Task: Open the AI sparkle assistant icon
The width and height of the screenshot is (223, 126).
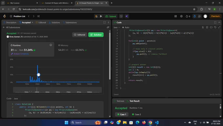Action: [x=127, y=16]
